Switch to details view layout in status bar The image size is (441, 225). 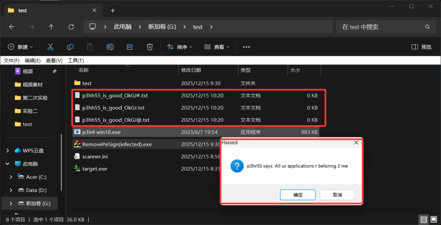coord(424,219)
